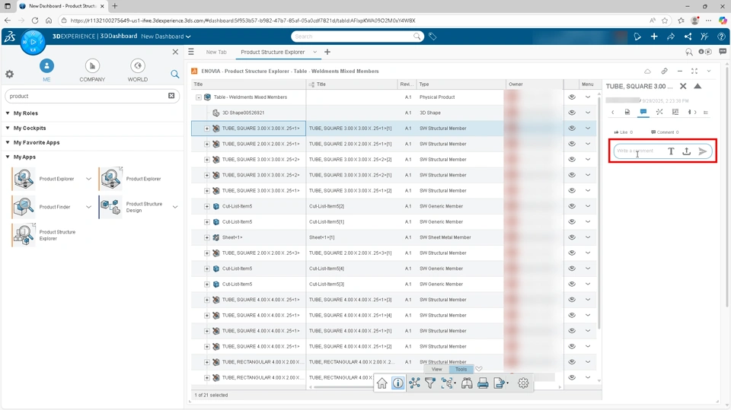Click the text format T icon in comment box
The height and width of the screenshot is (410, 731).
click(671, 151)
